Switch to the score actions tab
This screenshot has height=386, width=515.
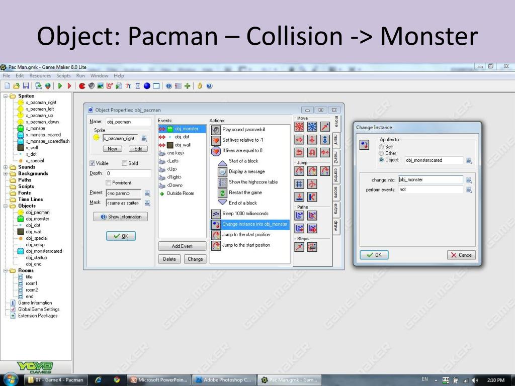(x=336, y=192)
